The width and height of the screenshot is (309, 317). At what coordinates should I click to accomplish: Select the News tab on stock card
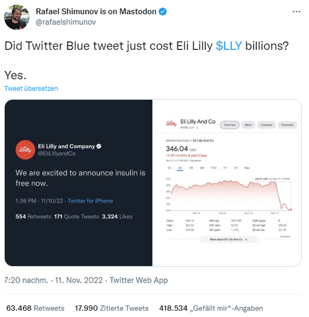[248, 125]
